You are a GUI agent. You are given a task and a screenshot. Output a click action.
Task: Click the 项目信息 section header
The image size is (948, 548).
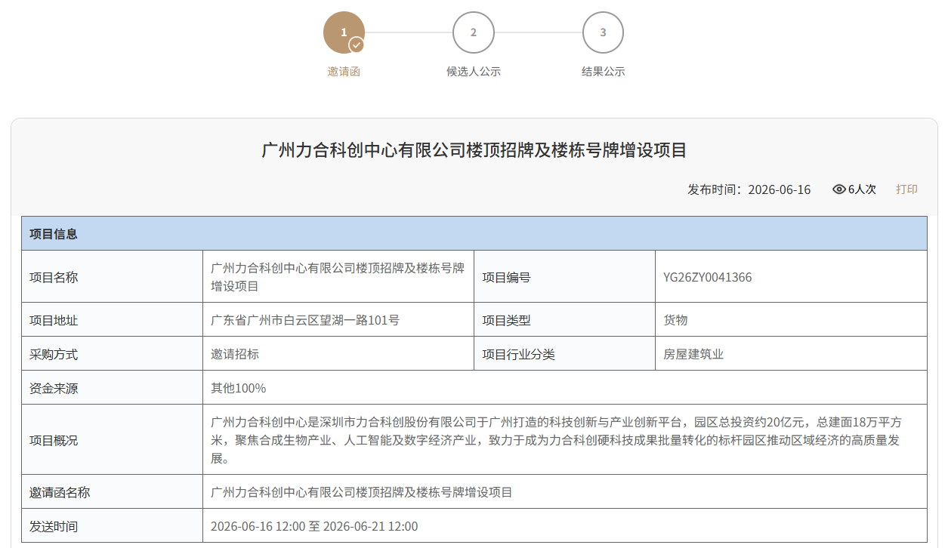pos(474,233)
